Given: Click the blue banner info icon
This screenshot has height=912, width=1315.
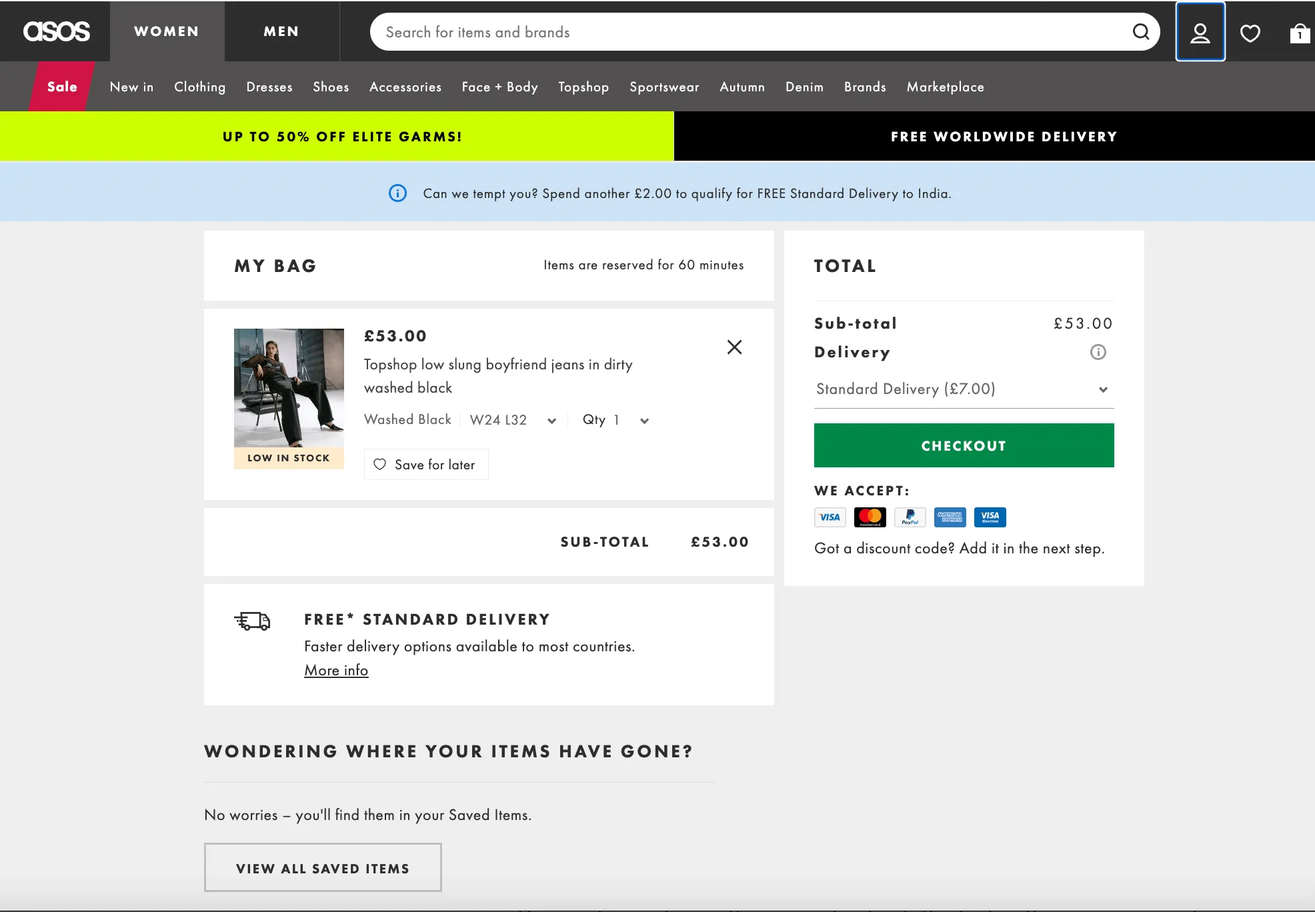Looking at the screenshot, I should point(397,193).
